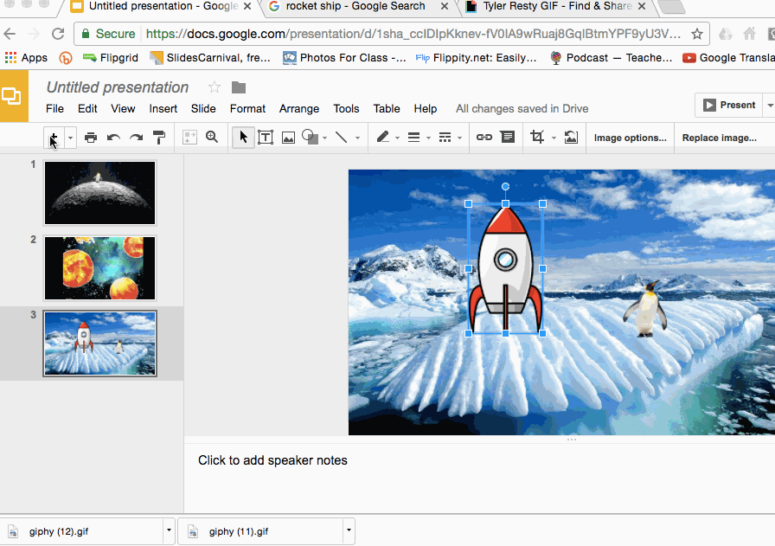This screenshot has width=775, height=546.
Task: Click the Insert image icon
Action: coord(288,138)
